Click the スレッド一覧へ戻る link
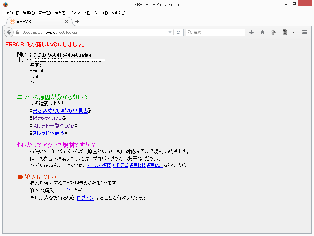314x236 pixels. (x=53, y=126)
